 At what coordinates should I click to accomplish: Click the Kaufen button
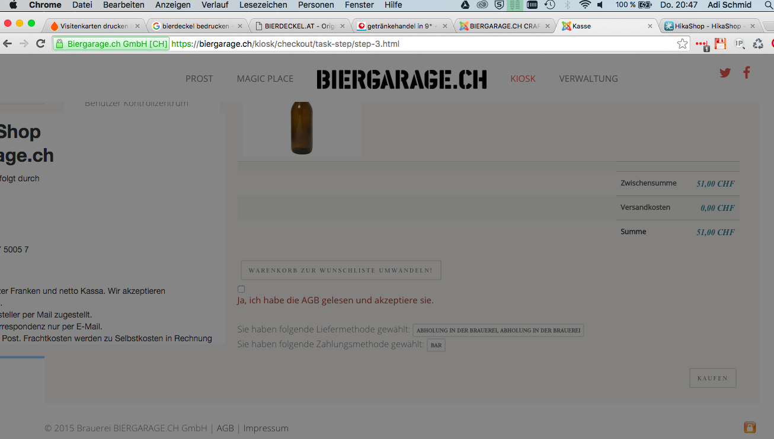tap(713, 378)
